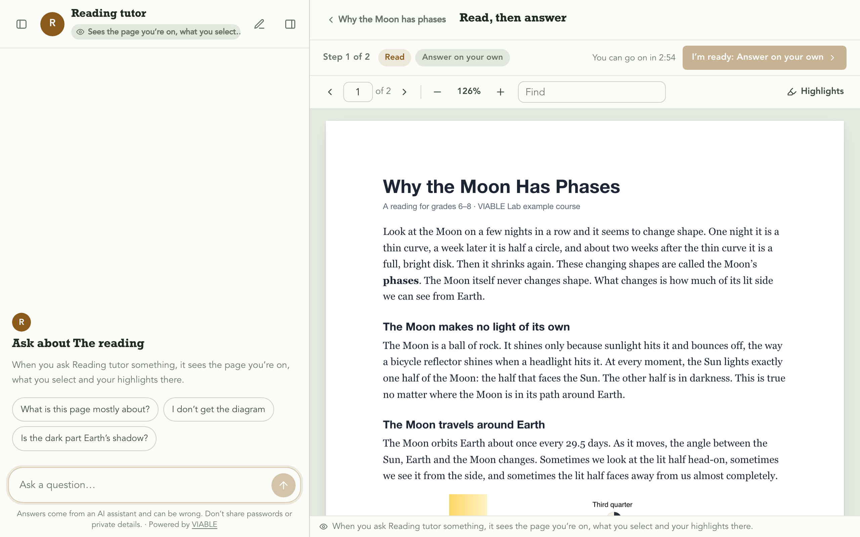Choose 'What is this page mostly about?' suggestion
Screen dimensions: 860x537
85,409
